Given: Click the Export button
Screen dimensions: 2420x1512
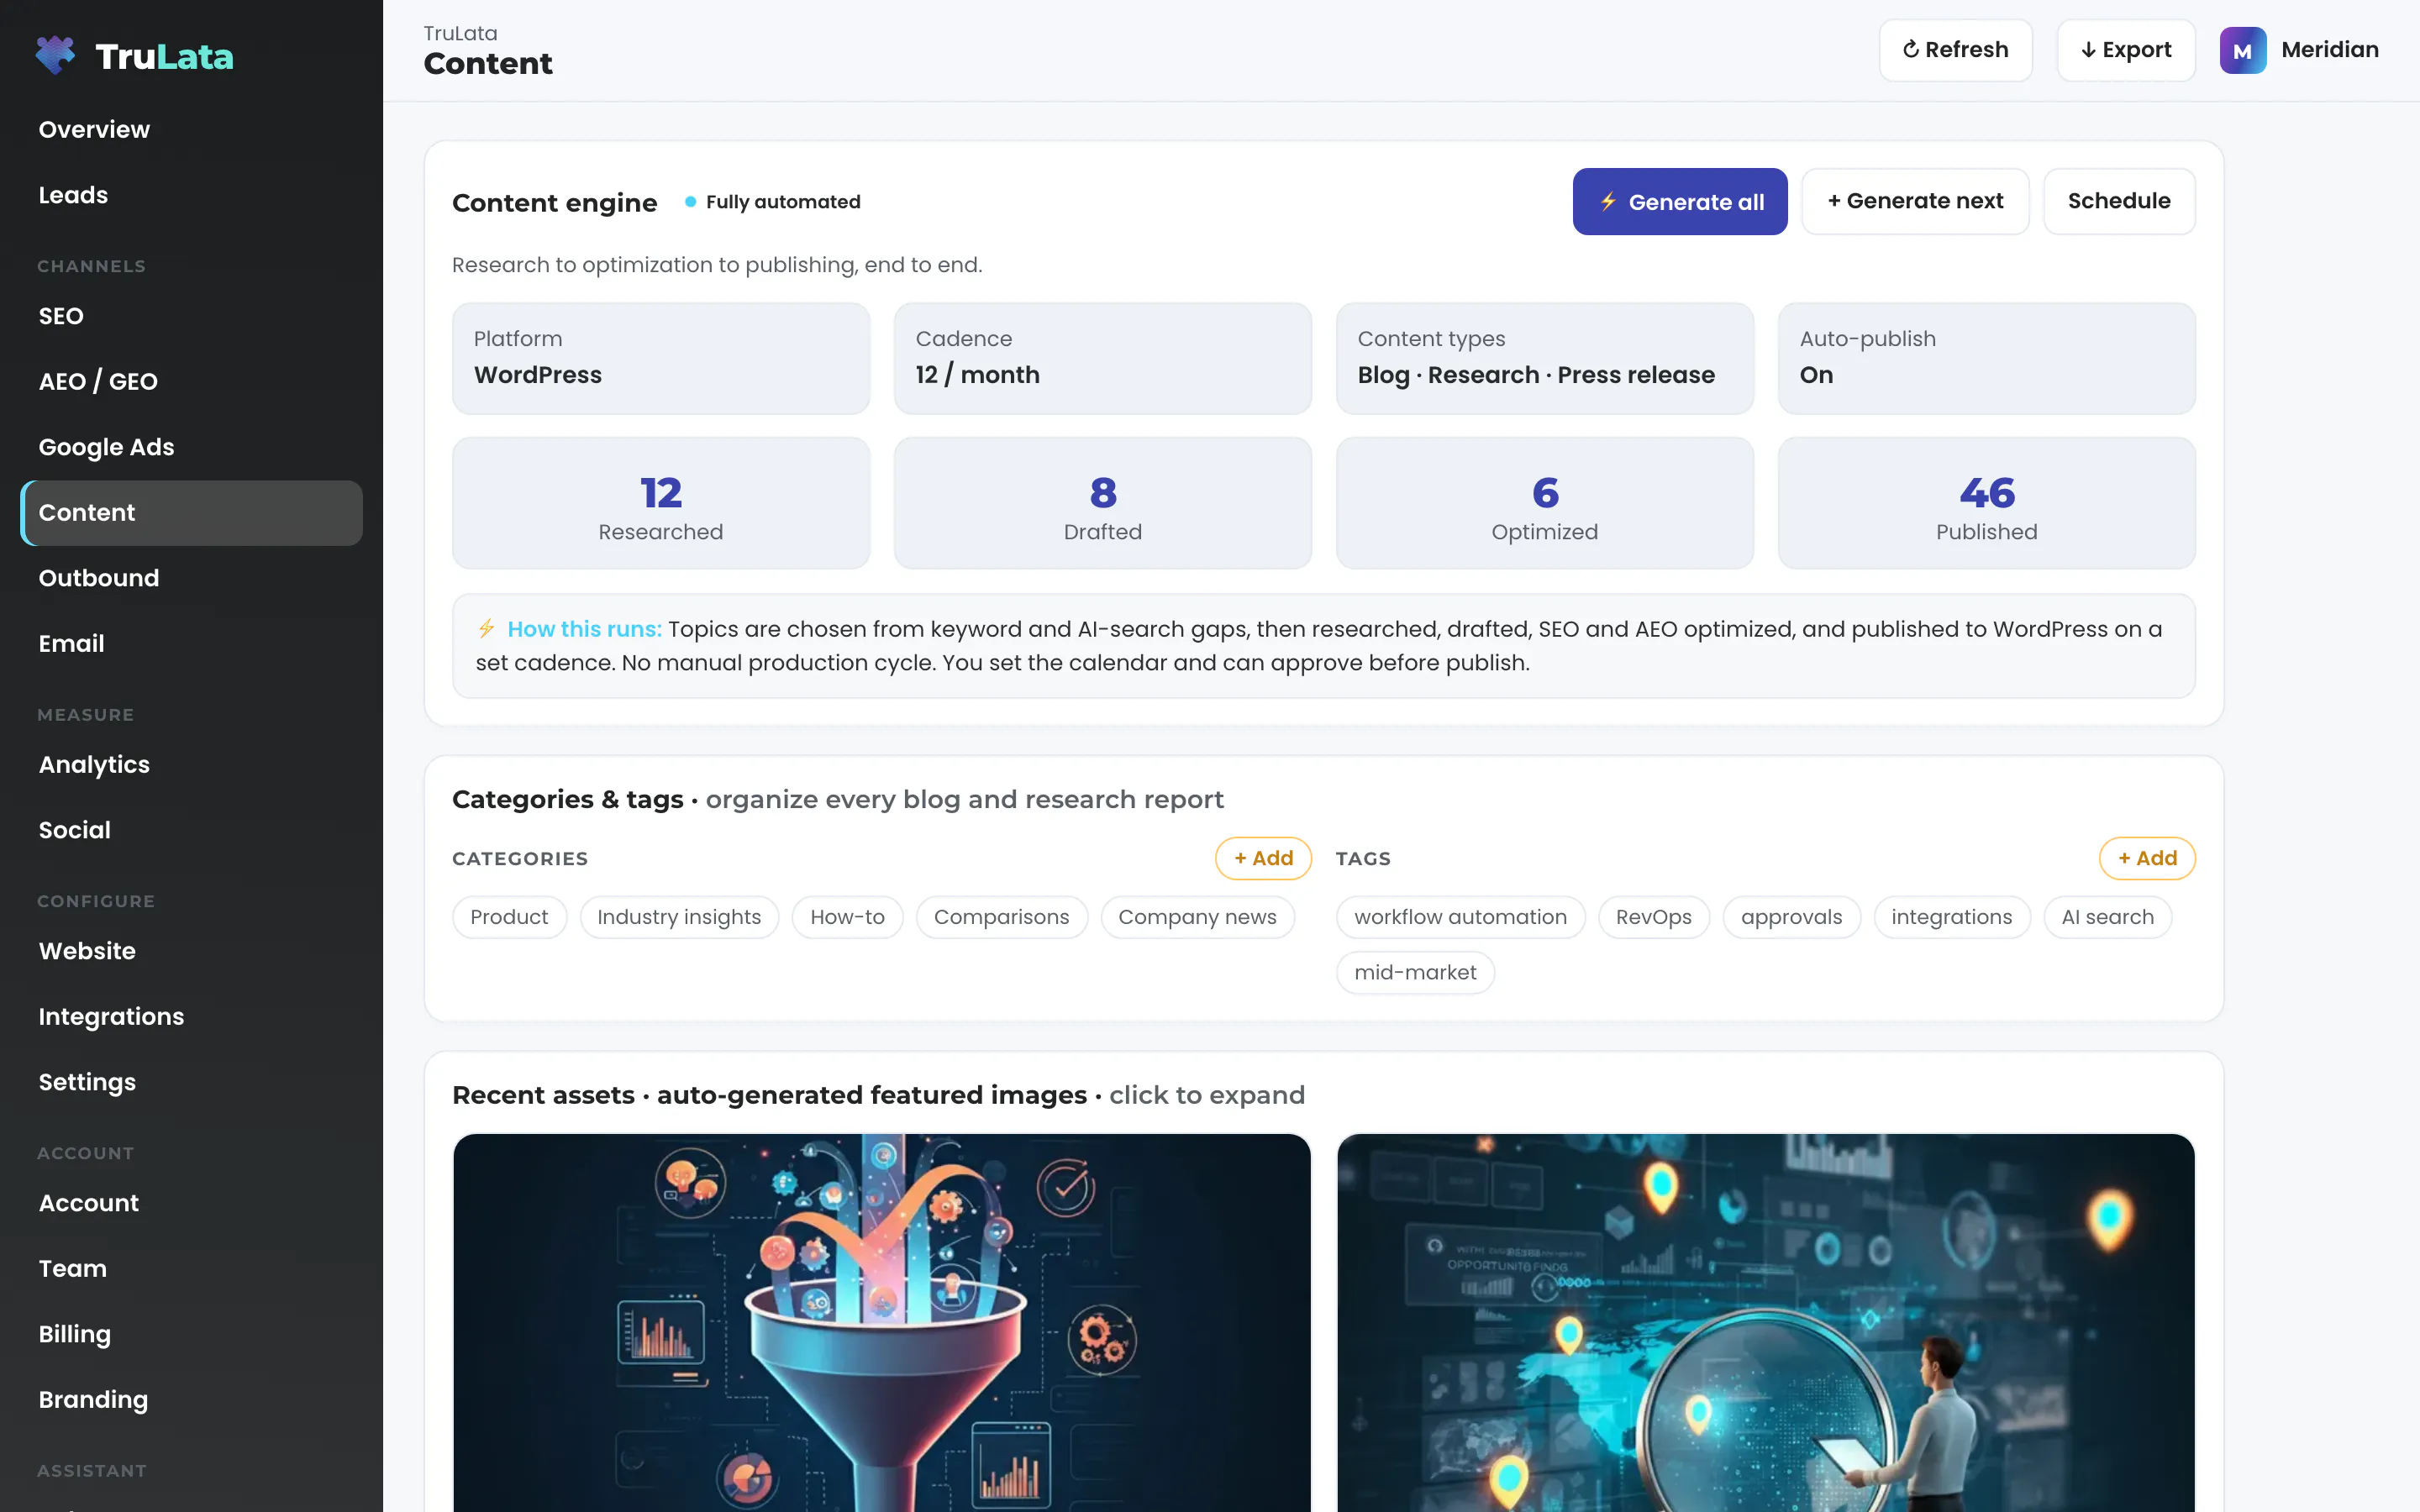Looking at the screenshot, I should pos(2126,50).
